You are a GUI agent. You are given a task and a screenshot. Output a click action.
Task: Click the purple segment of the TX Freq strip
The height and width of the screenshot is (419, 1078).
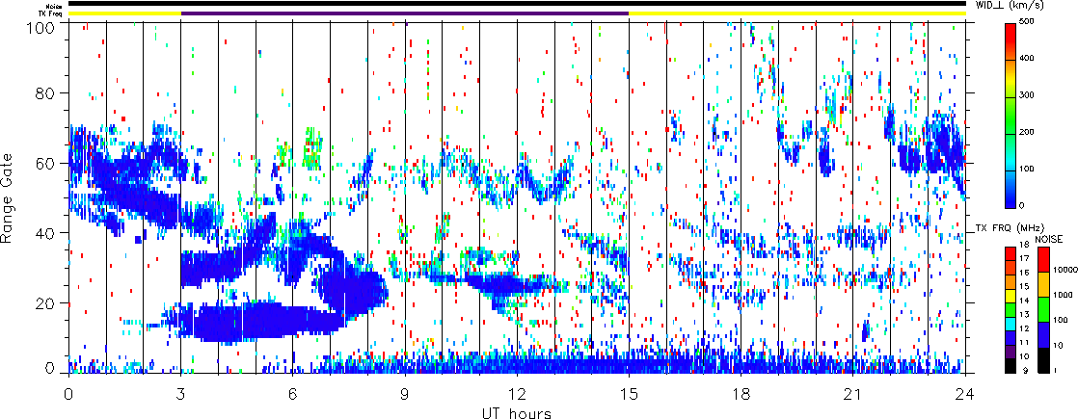405,13
